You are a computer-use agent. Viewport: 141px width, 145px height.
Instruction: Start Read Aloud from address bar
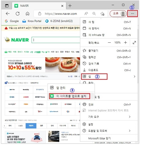(86, 14)
